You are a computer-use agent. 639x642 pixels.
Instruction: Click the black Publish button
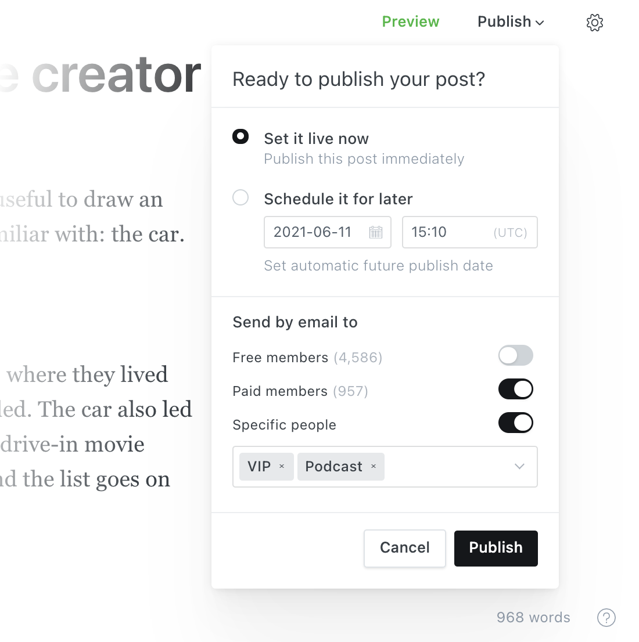[x=496, y=548]
